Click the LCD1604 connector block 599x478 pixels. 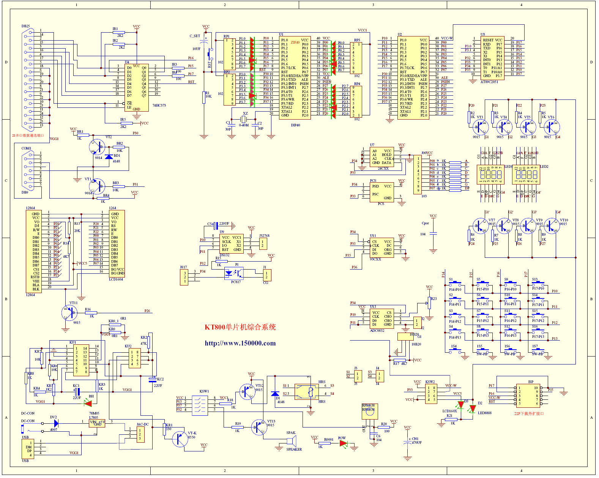pyautogui.click(x=117, y=244)
